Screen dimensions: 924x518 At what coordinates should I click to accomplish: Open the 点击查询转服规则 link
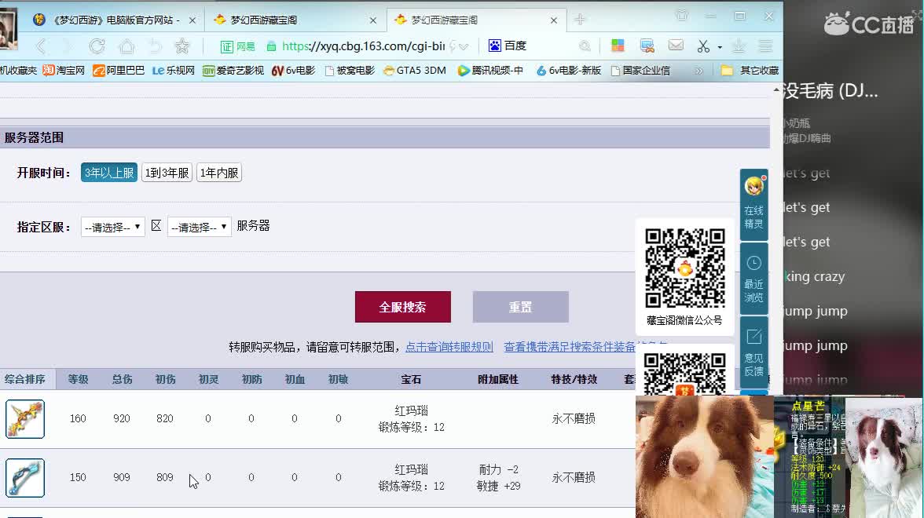pos(449,347)
